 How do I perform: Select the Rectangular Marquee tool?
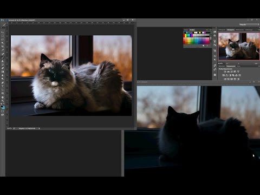(x=3, y=36)
